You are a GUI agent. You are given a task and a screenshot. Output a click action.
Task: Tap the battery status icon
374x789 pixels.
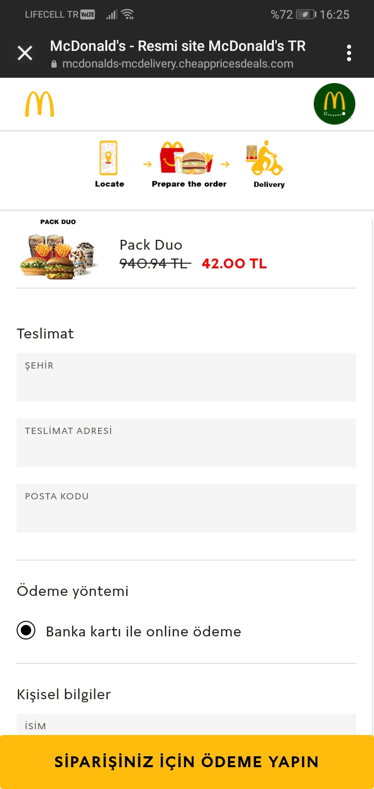pyautogui.click(x=305, y=15)
